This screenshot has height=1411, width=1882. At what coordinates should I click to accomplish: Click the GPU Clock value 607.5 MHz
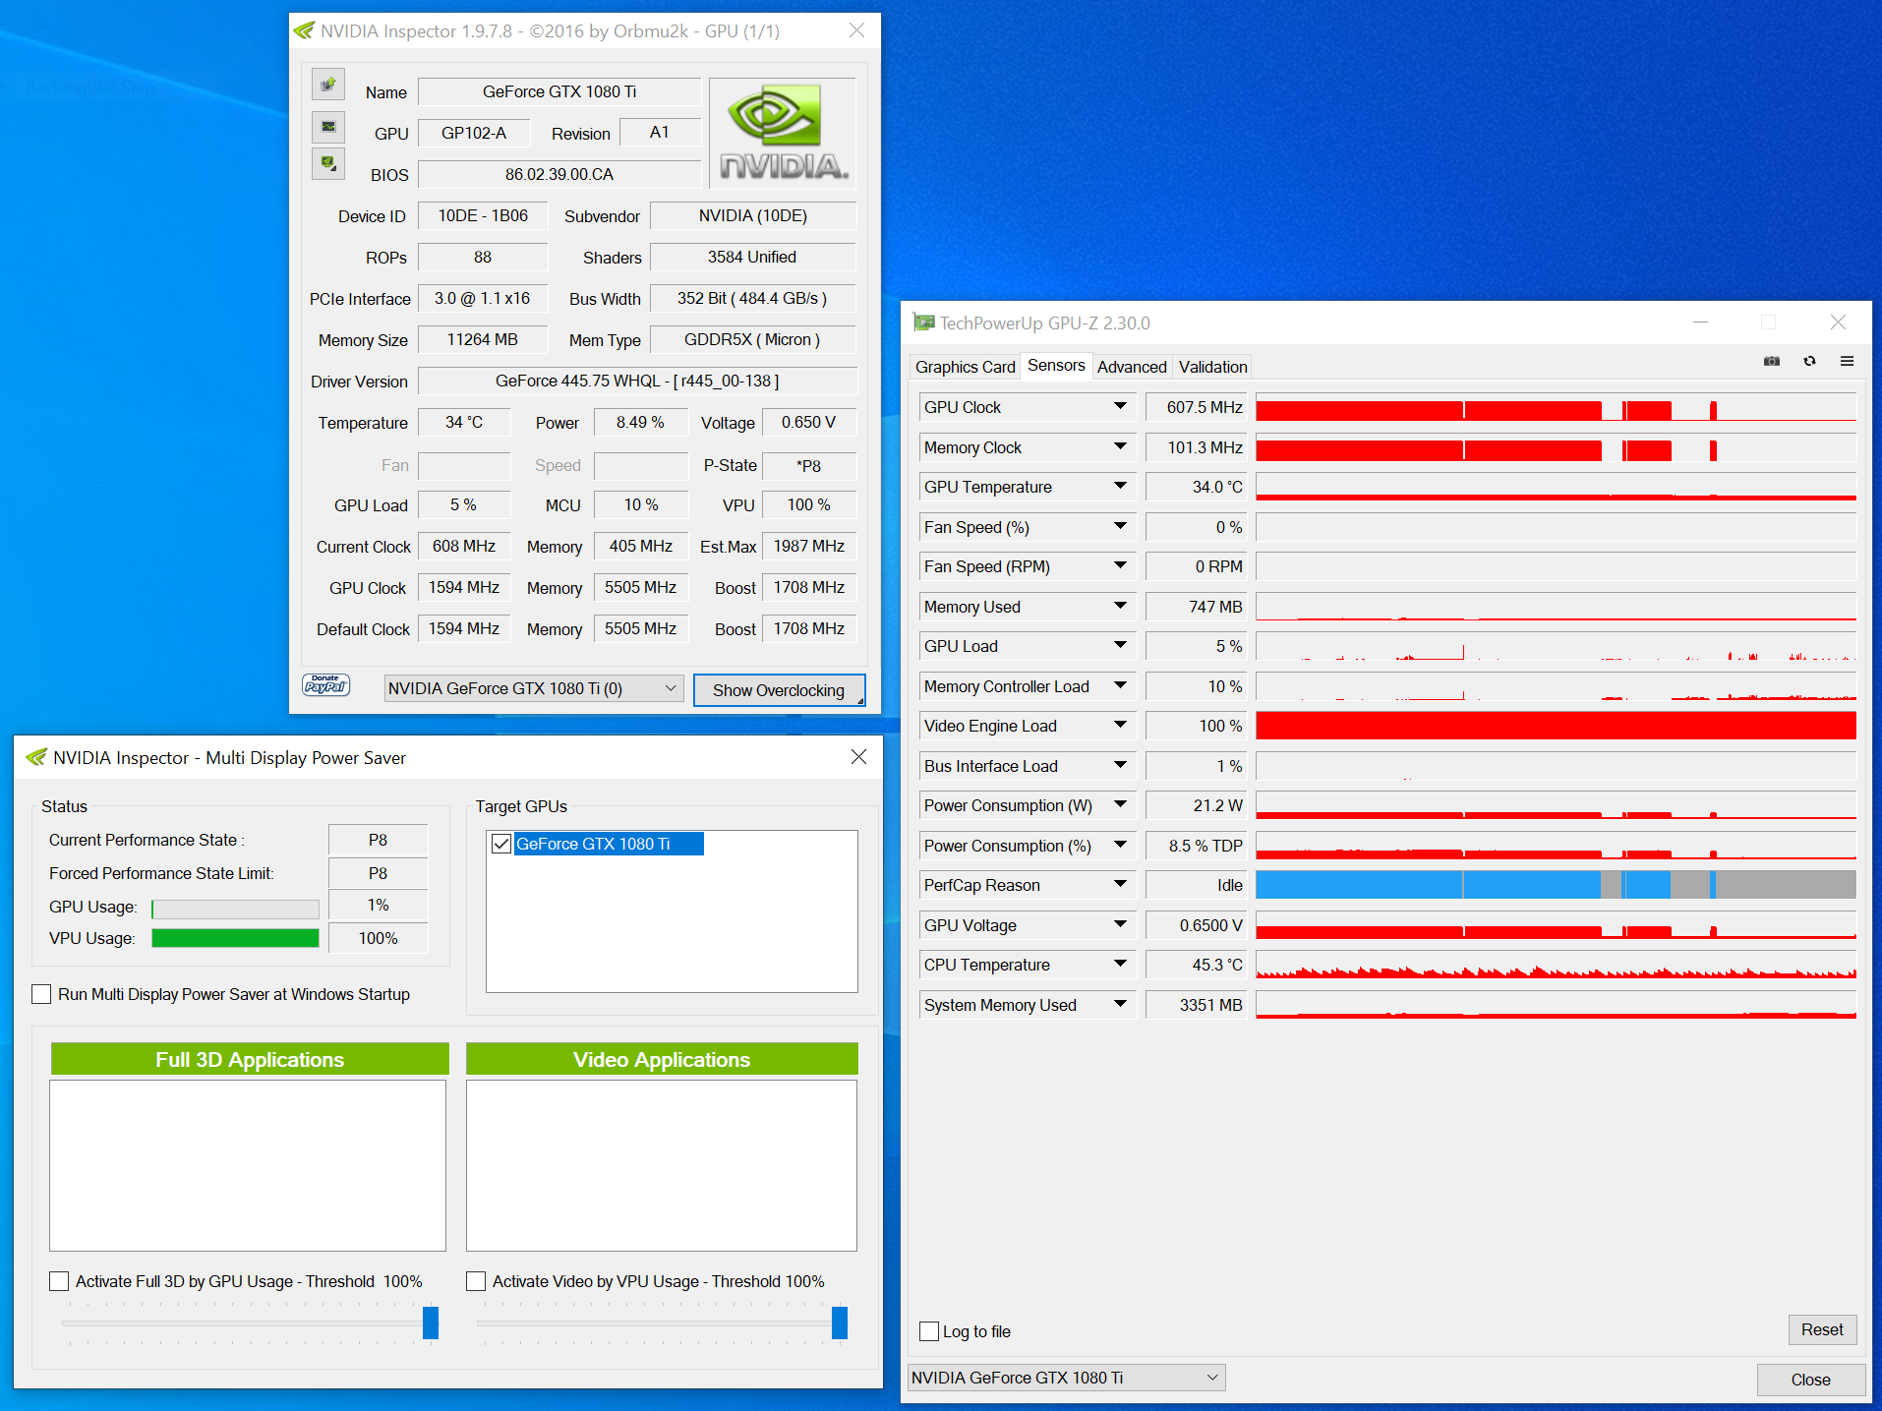(1197, 407)
